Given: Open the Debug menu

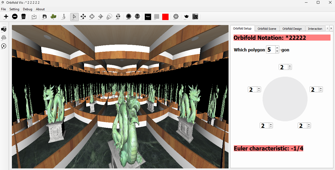Looking at the screenshot, I should [27, 9].
